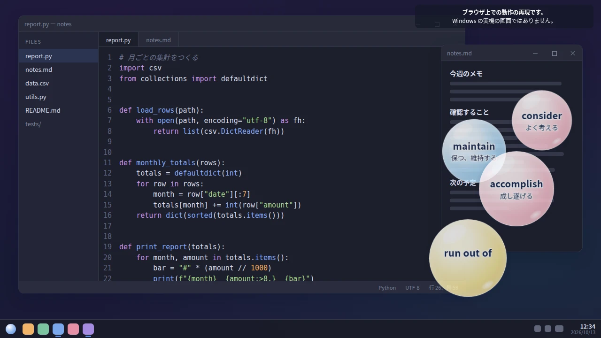Image resolution: width=601 pixels, height=338 pixels.
Task: Click the "import csv" code line
Action: tap(140, 68)
